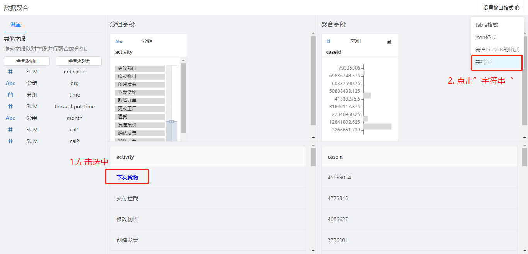Open 分组 type selector for activity card

tap(147, 41)
